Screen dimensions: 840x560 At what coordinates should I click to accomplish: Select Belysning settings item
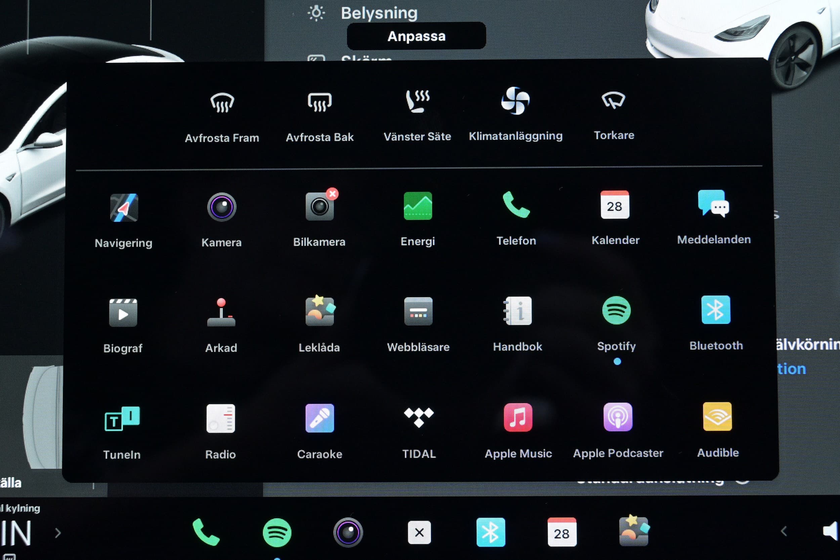pyautogui.click(x=362, y=13)
